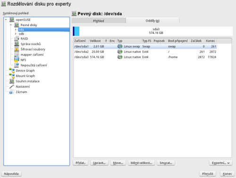The height and width of the screenshot is (178, 236).
Task: Click the Přidat button
Action: [81, 163]
